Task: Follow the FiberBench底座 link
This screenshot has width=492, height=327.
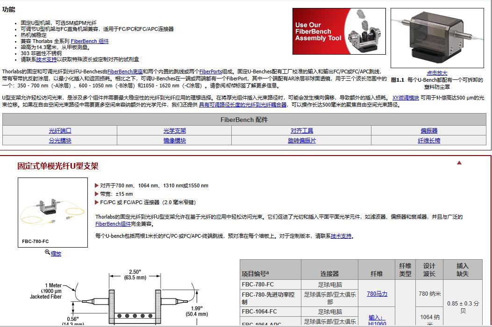Action: click(x=125, y=71)
